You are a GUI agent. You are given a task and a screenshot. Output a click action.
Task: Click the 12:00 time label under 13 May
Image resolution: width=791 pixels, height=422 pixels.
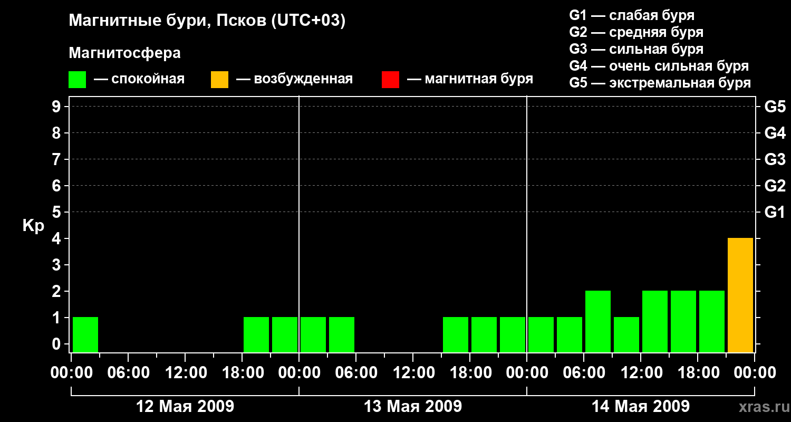tap(413, 373)
